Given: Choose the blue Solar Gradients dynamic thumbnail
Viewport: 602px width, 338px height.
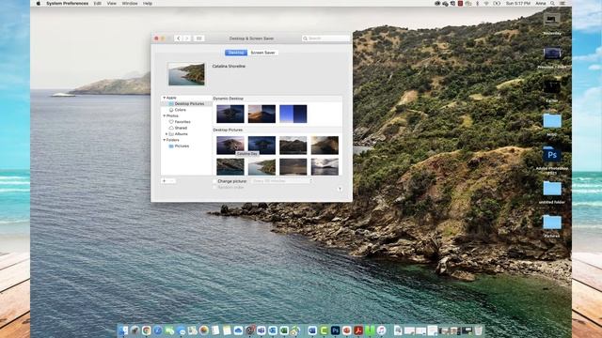Looking at the screenshot, I should point(293,114).
